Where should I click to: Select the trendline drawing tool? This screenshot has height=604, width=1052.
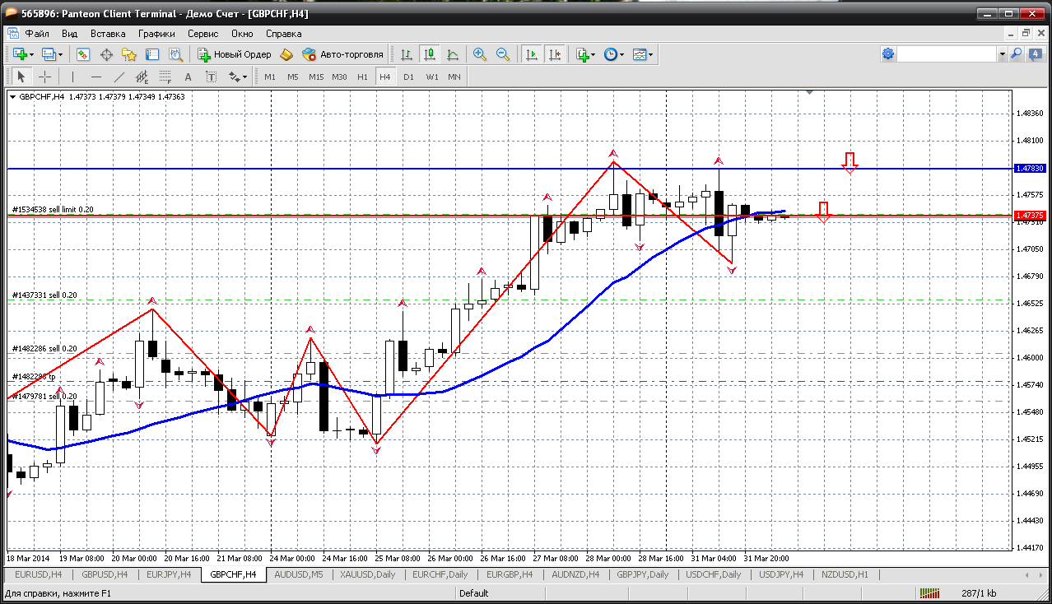(x=119, y=77)
